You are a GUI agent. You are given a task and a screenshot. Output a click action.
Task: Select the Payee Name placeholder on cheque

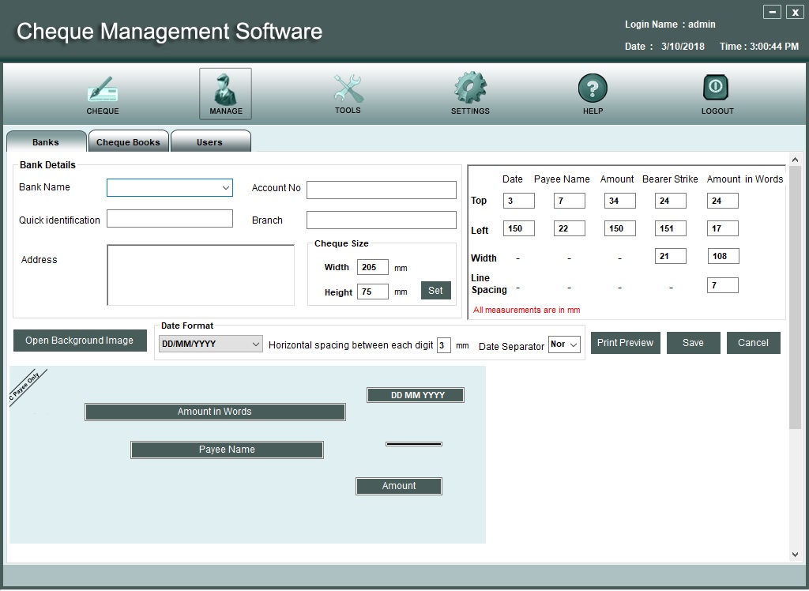click(x=227, y=450)
